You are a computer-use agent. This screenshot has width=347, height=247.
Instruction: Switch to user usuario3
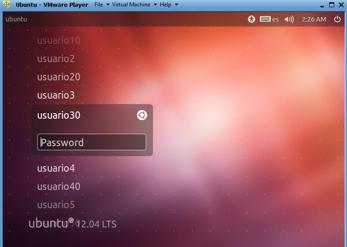tap(56, 95)
